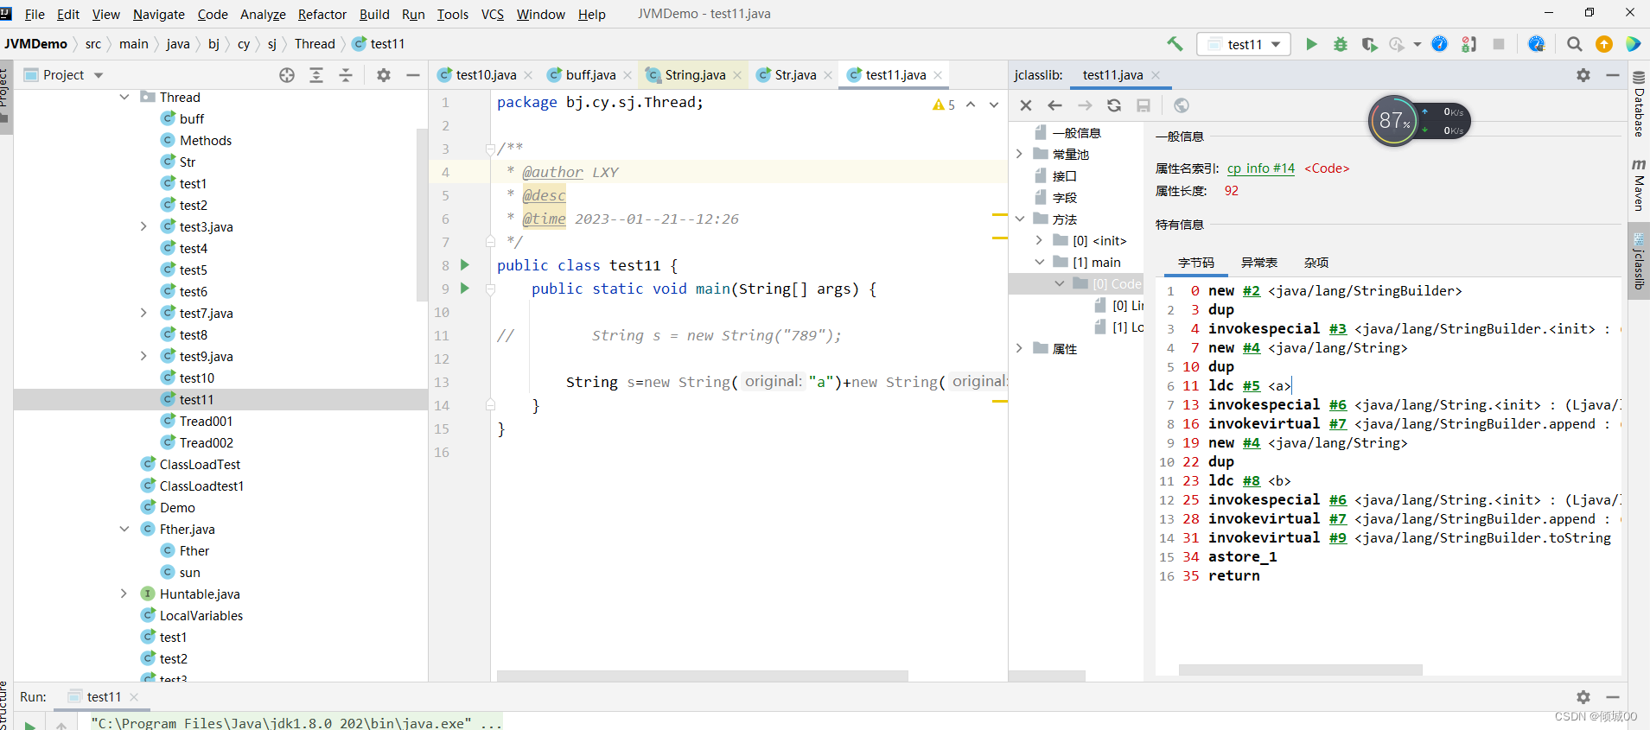The width and height of the screenshot is (1650, 730).
Task: Select opened file locate target icon
Action: tap(287, 75)
